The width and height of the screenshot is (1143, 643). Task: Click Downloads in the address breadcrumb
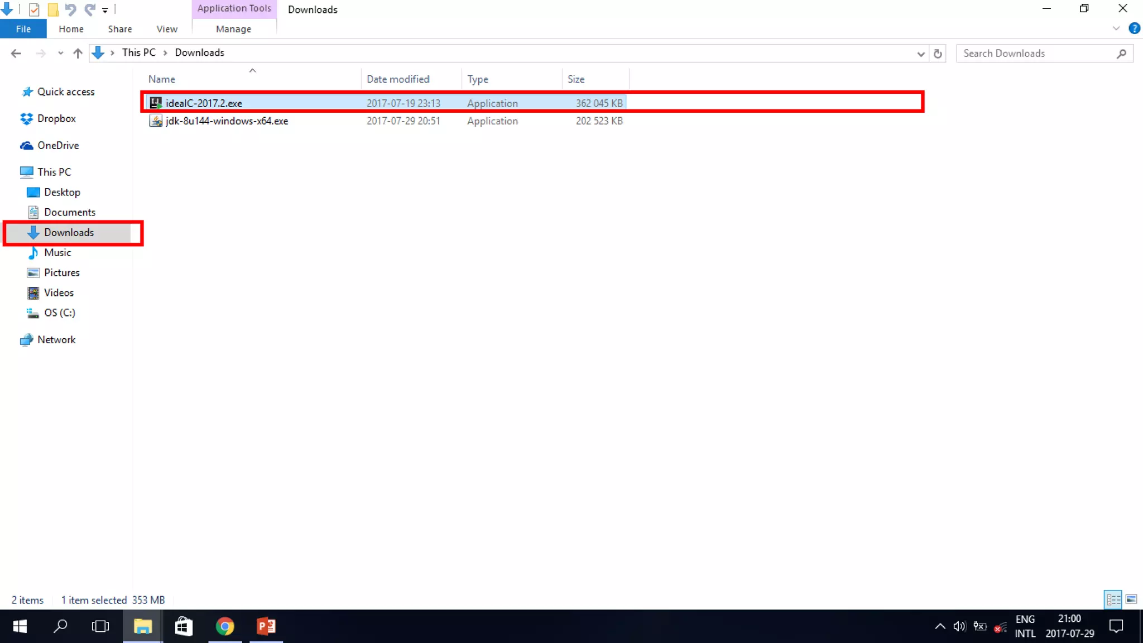coord(199,52)
